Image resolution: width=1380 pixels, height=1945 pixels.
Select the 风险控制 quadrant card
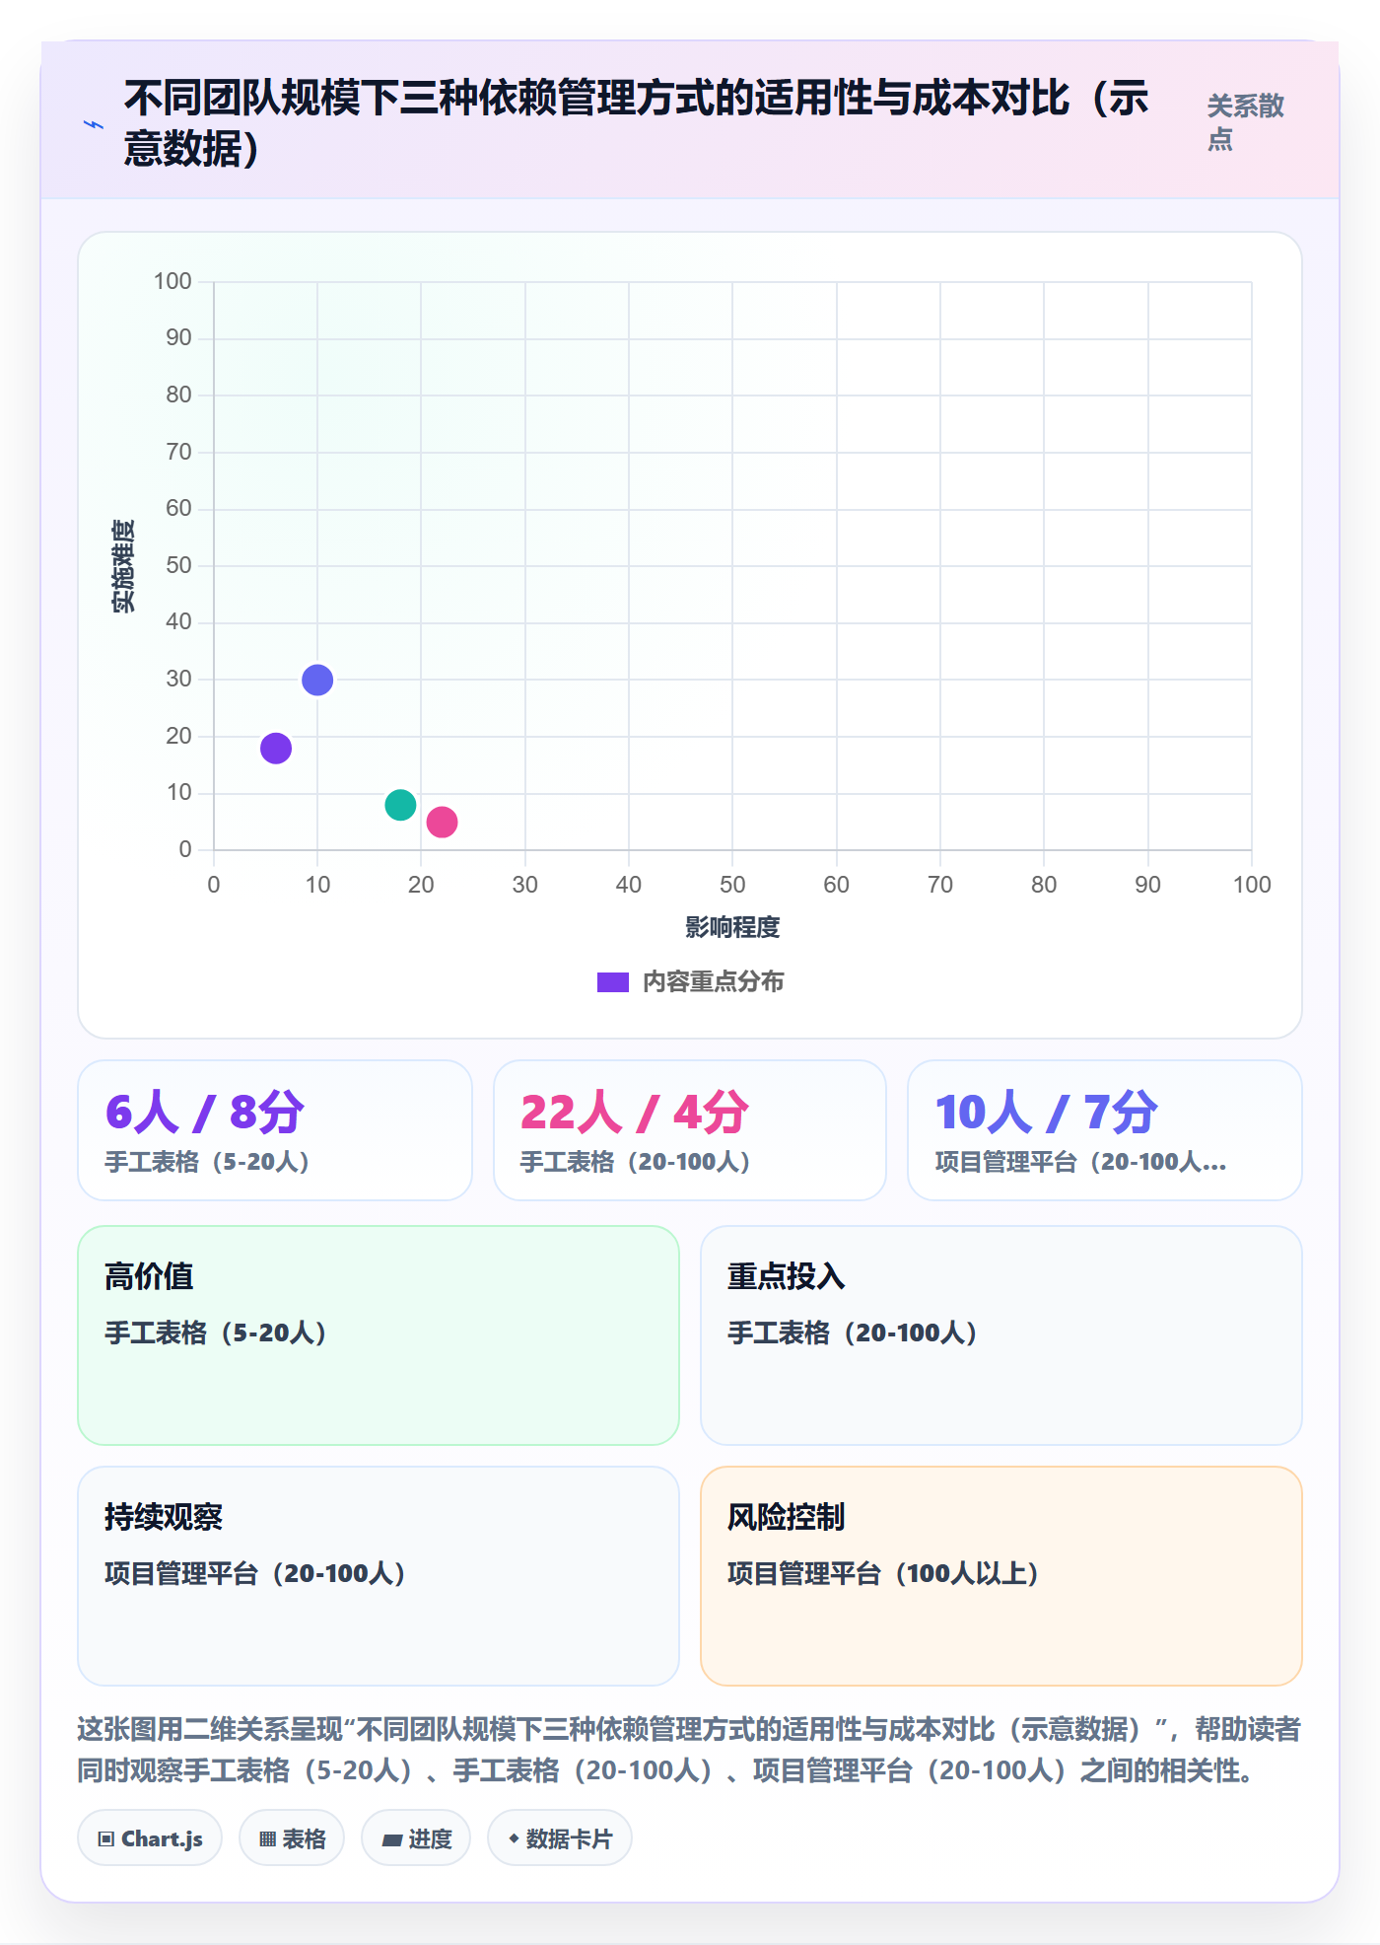[x=1001, y=1576]
